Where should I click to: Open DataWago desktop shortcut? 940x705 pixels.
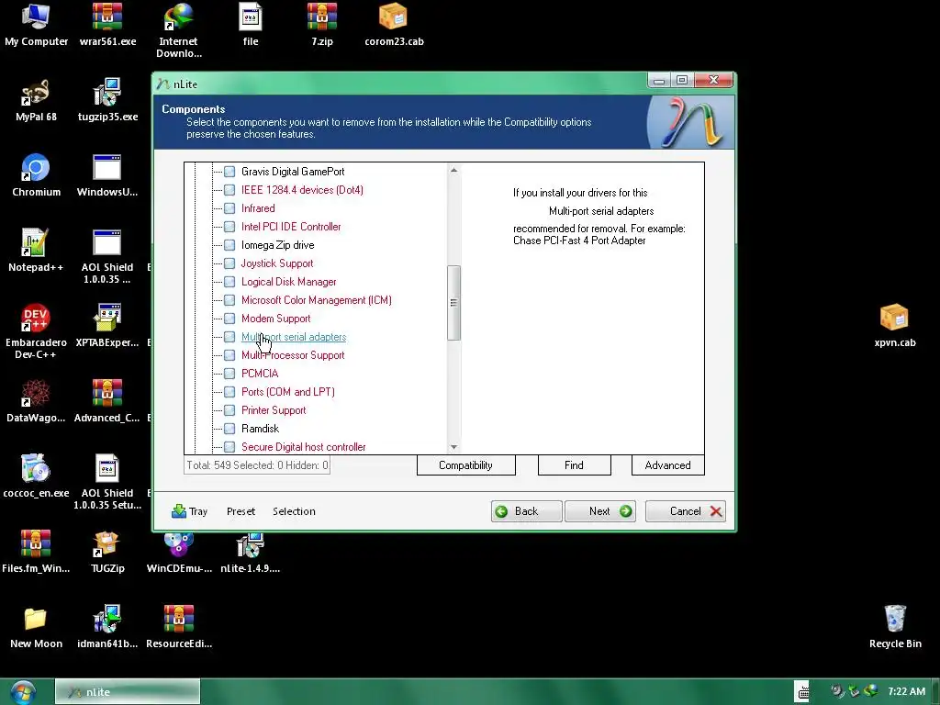36,401
